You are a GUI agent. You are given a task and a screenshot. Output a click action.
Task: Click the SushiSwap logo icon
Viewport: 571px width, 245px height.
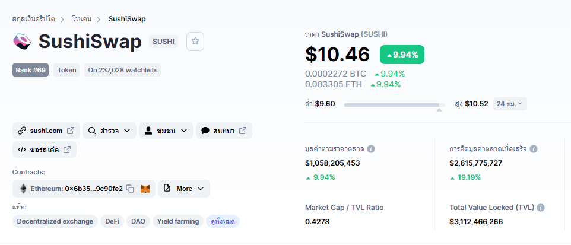click(x=21, y=42)
